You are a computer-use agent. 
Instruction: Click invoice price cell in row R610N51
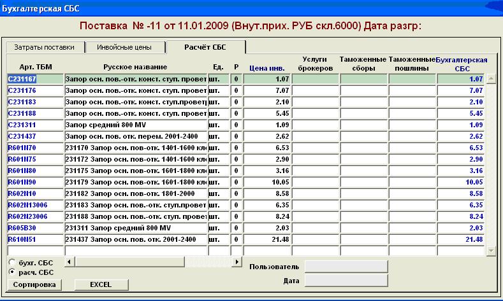(x=267, y=239)
